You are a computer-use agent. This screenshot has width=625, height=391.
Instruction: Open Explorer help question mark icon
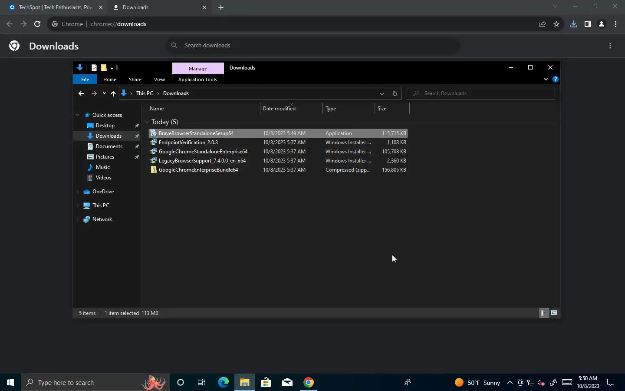[x=555, y=79]
